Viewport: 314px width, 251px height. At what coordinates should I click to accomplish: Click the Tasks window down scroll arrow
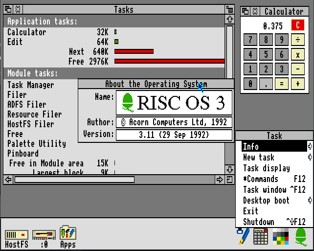230,170
